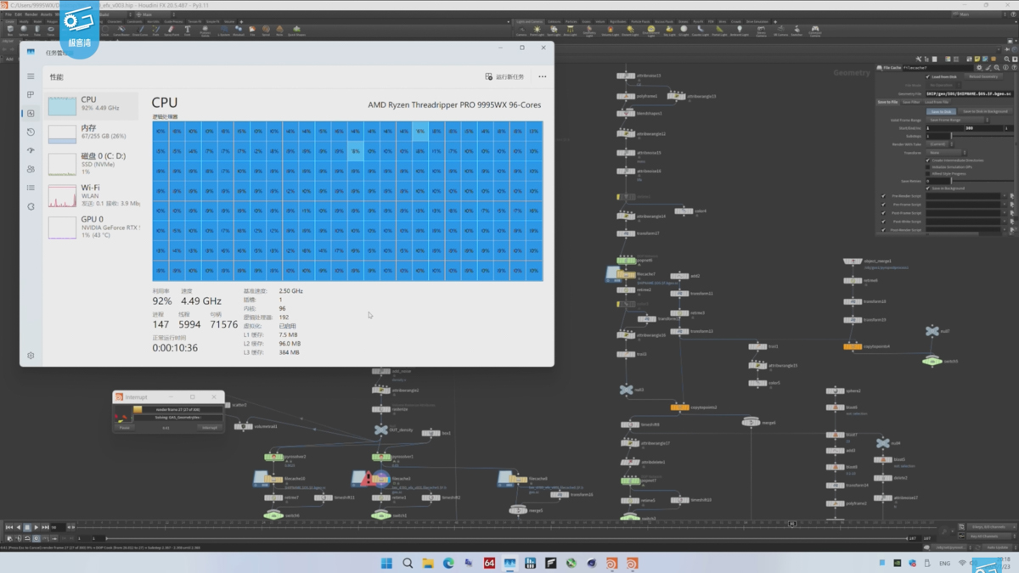Toggle the Post-Write Script checkbox
Screen dimensions: 1019x573
click(884, 222)
